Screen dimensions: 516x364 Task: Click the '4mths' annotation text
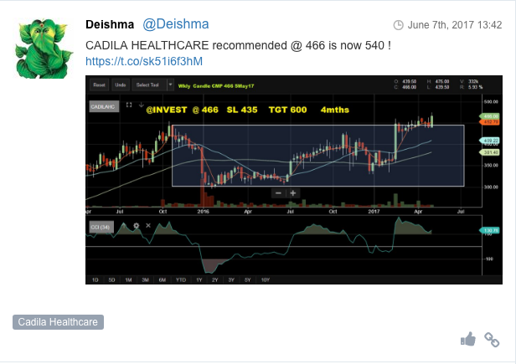pos(335,110)
